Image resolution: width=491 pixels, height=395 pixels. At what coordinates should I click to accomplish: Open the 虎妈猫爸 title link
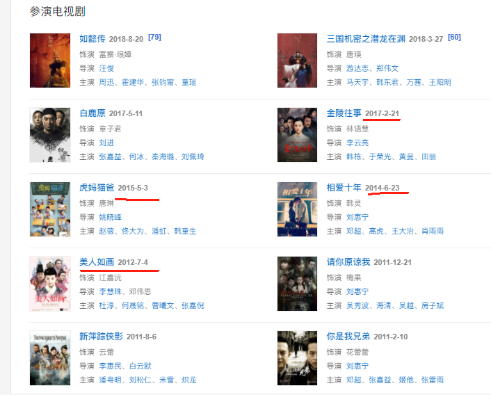point(97,188)
